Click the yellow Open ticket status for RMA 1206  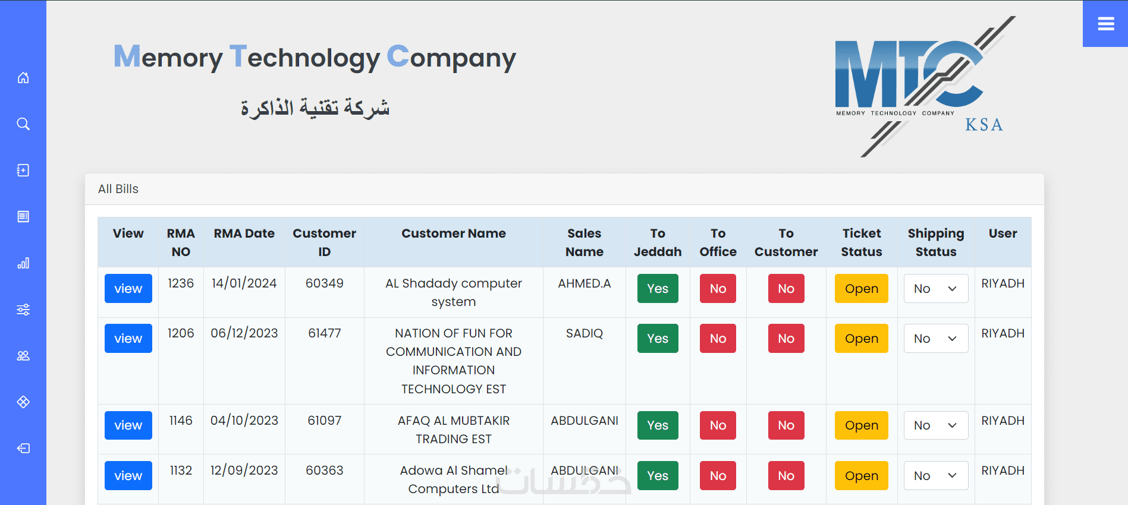[x=861, y=339]
